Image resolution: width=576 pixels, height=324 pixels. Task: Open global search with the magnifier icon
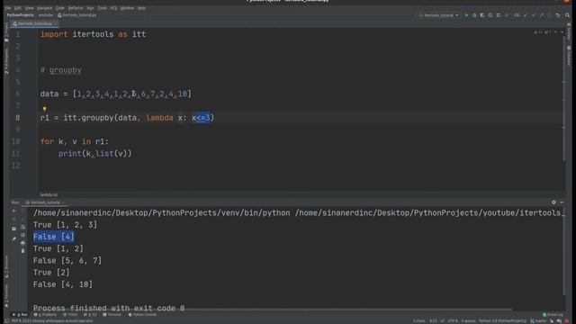568,15
